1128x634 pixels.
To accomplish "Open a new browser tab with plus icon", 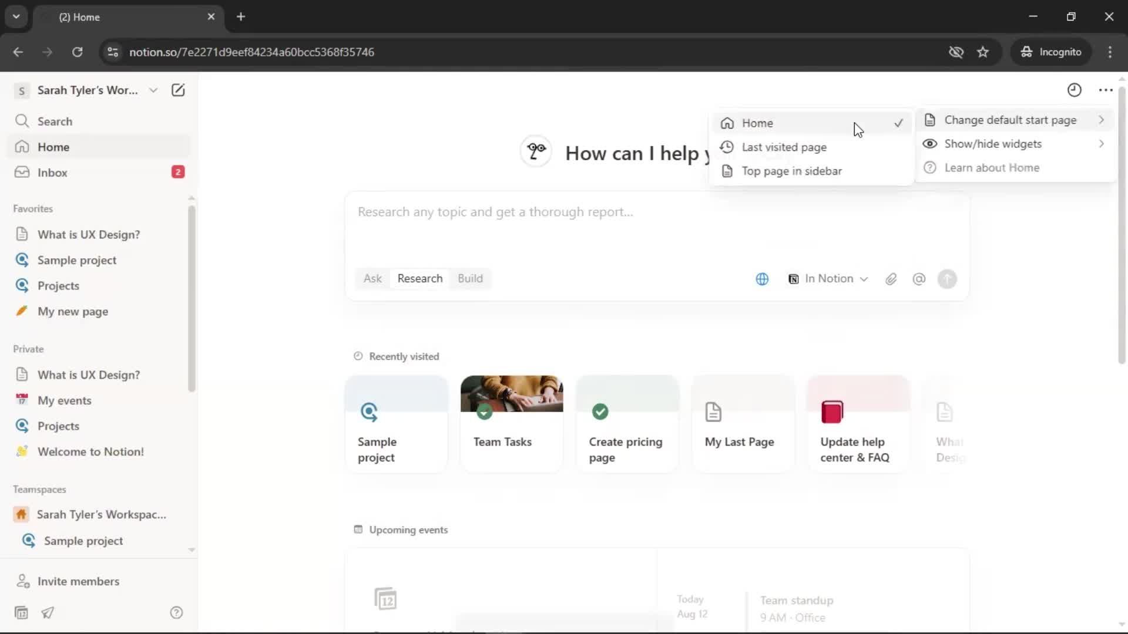I will (241, 17).
